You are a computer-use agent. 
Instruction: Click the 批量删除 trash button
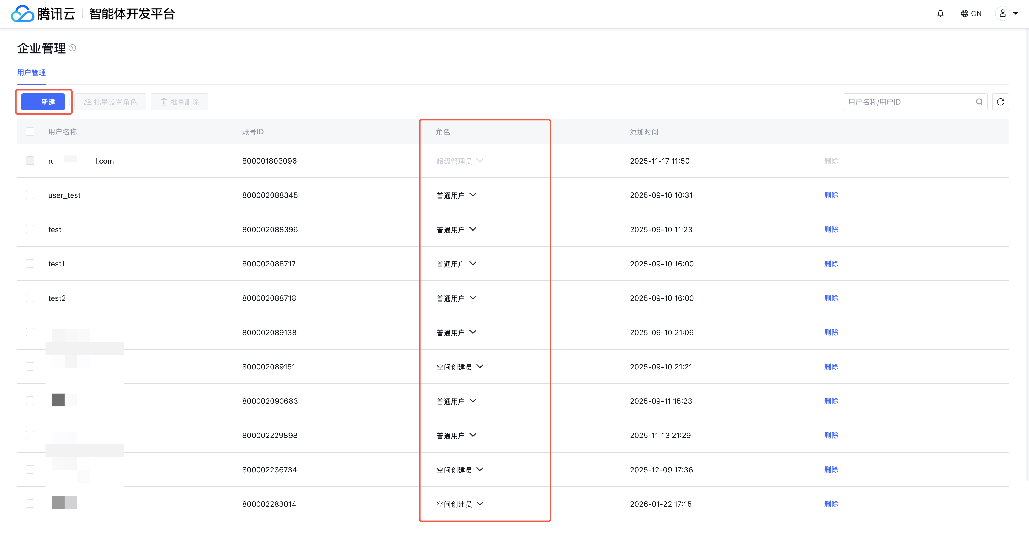point(179,102)
